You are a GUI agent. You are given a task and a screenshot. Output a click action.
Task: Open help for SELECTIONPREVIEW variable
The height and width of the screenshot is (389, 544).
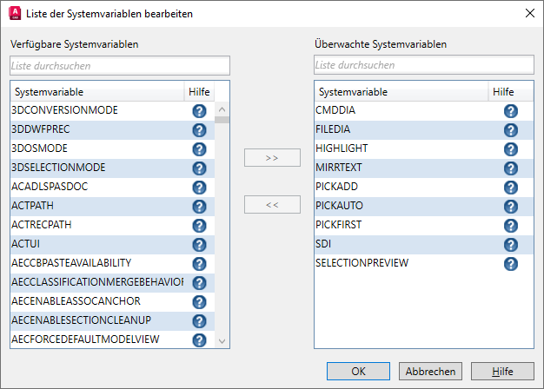(510, 264)
